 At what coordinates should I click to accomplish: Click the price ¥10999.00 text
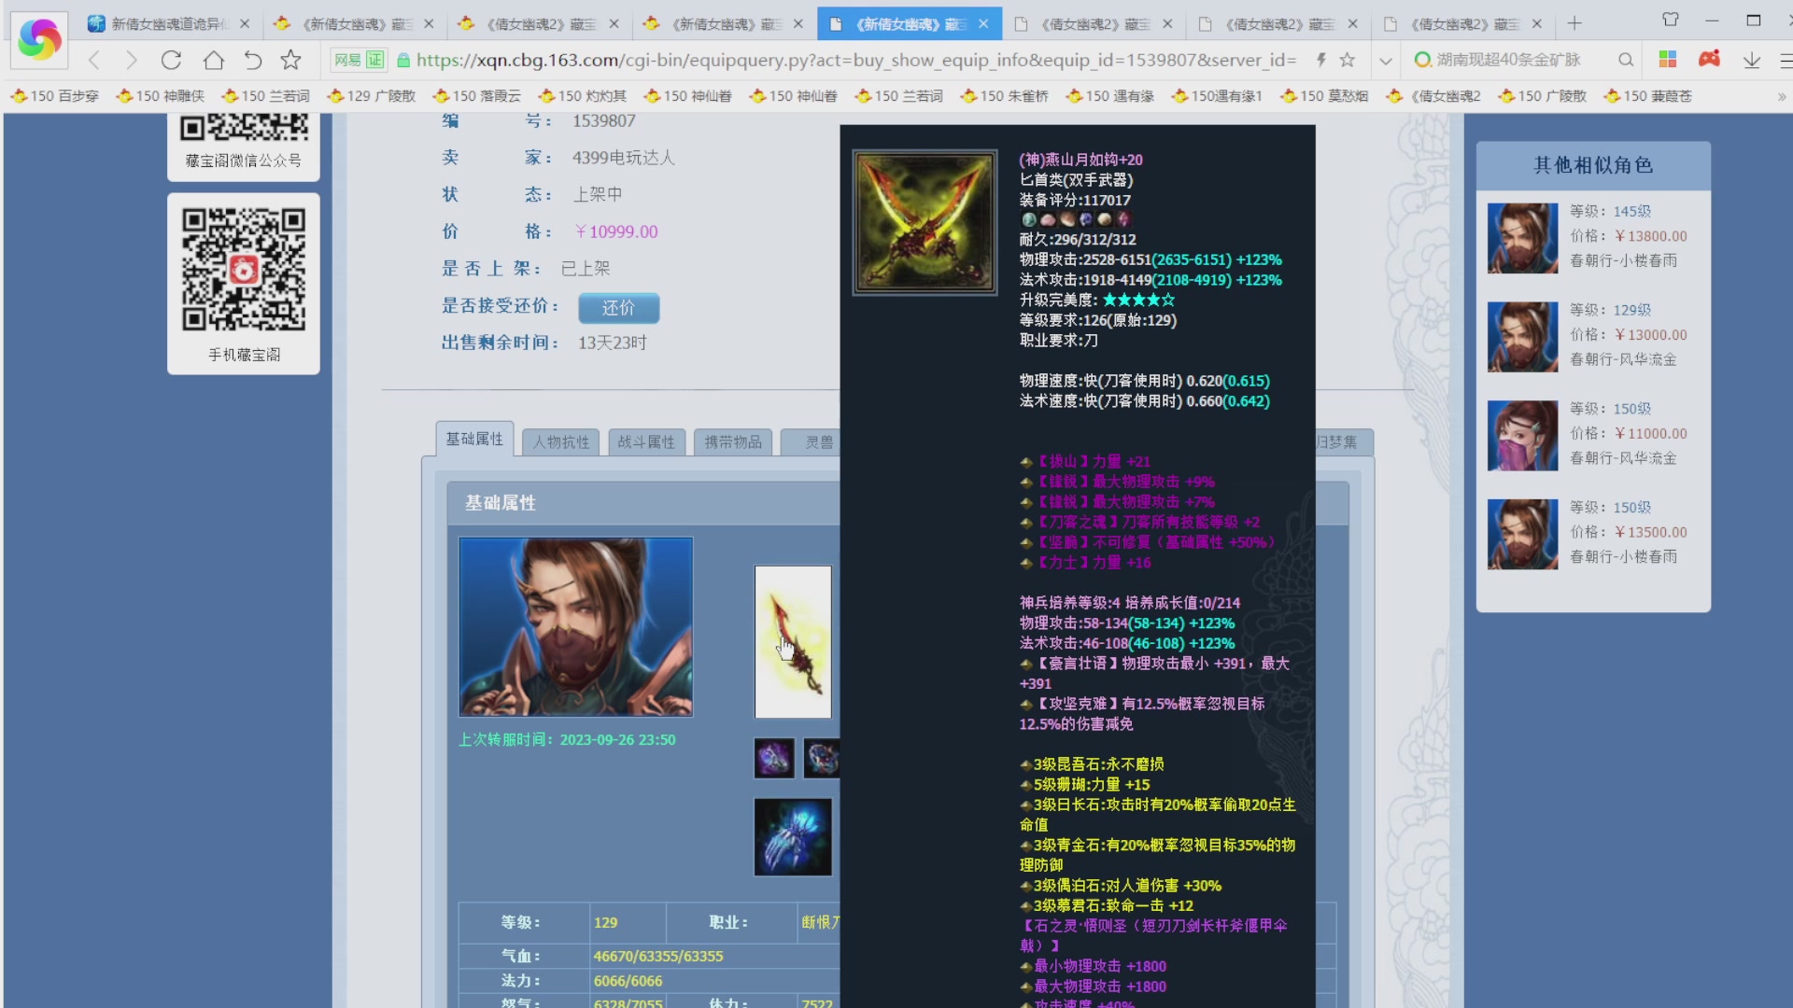616,231
